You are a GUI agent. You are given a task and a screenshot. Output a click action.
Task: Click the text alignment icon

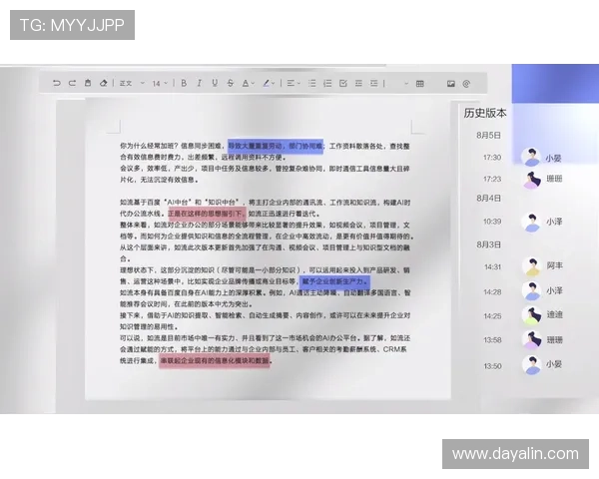pos(291,83)
